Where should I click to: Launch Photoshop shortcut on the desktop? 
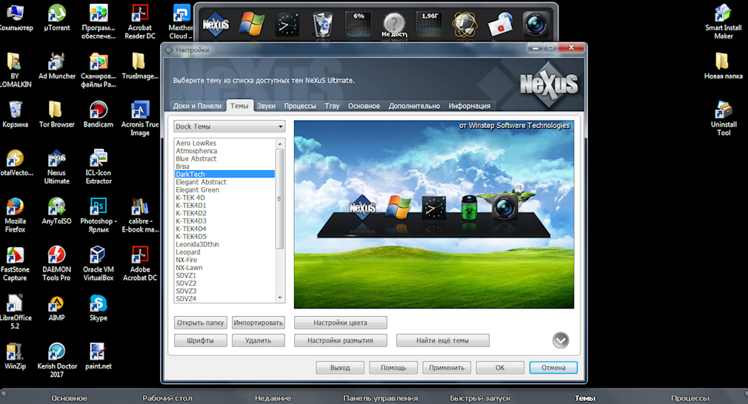tap(98, 215)
